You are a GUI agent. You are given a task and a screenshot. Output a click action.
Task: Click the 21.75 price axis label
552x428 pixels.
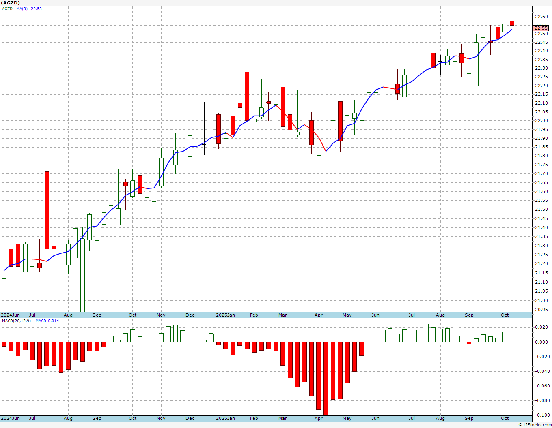(541, 165)
